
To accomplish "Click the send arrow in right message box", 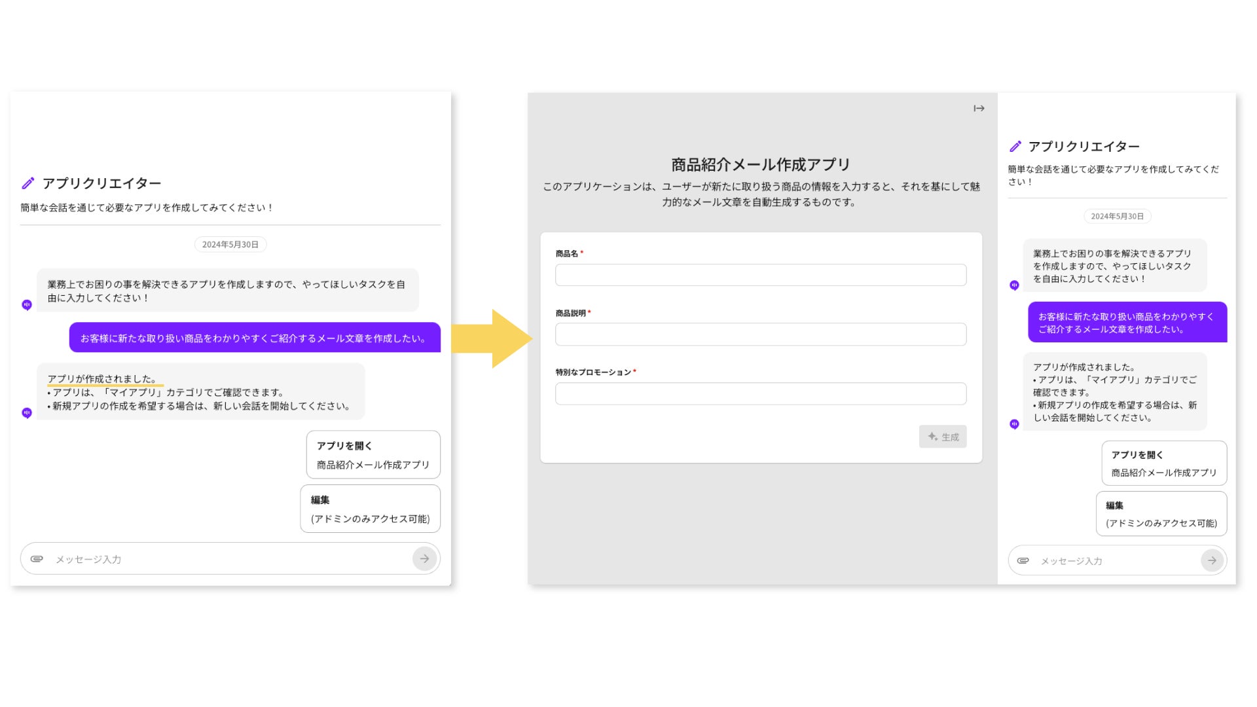I will (x=1212, y=561).
